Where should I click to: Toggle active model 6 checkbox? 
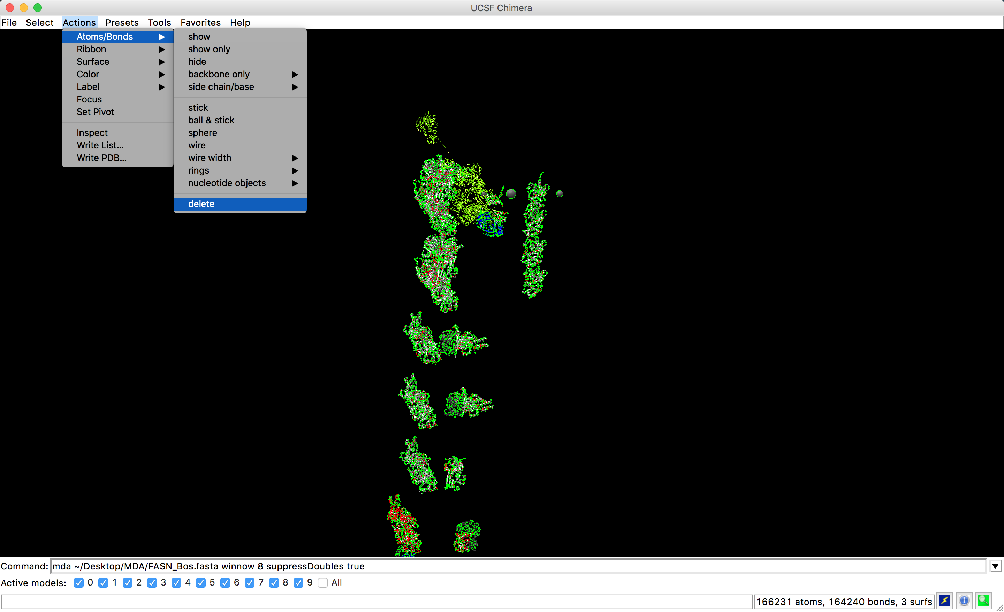[225, 583]
